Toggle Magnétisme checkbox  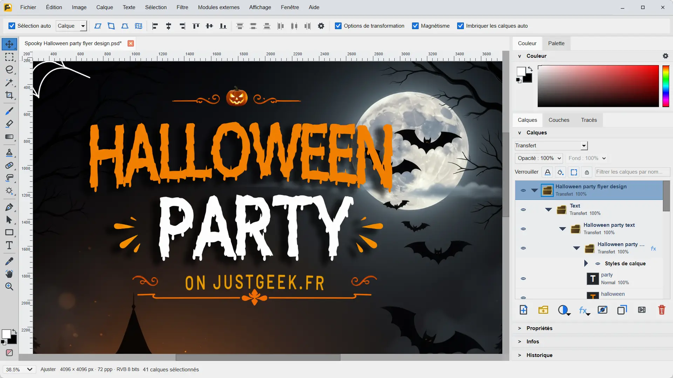pyautogui.click(x=415, y=26)
